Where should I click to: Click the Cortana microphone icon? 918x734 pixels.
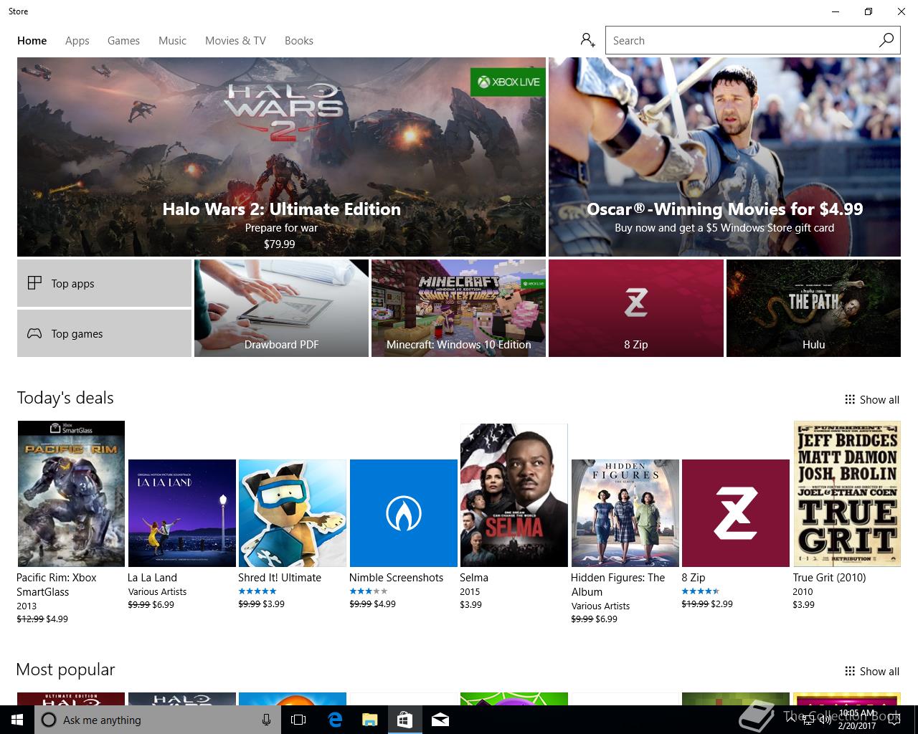pyautogui.click(x=266, y=720)
